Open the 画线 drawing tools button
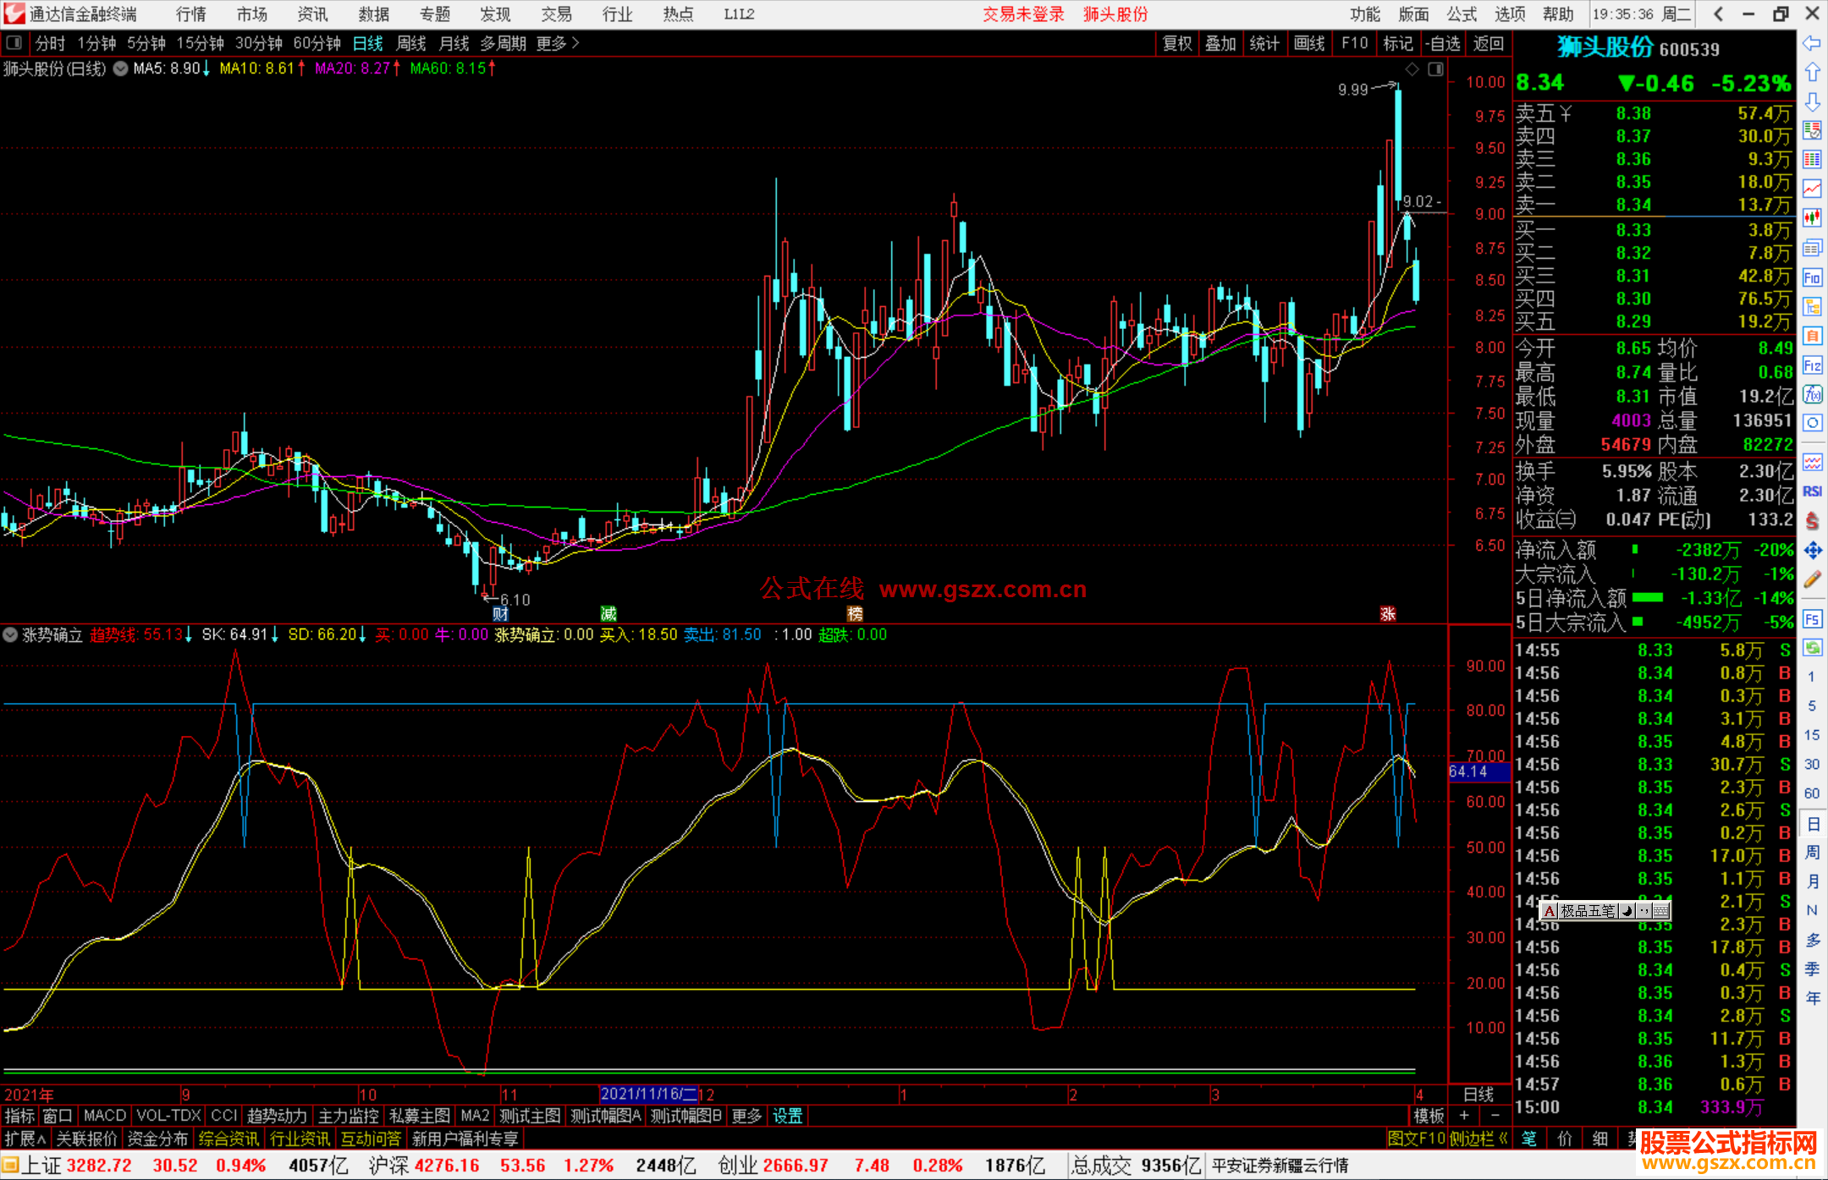Screen dimensions: 1828x1180 click(1309, 43)
